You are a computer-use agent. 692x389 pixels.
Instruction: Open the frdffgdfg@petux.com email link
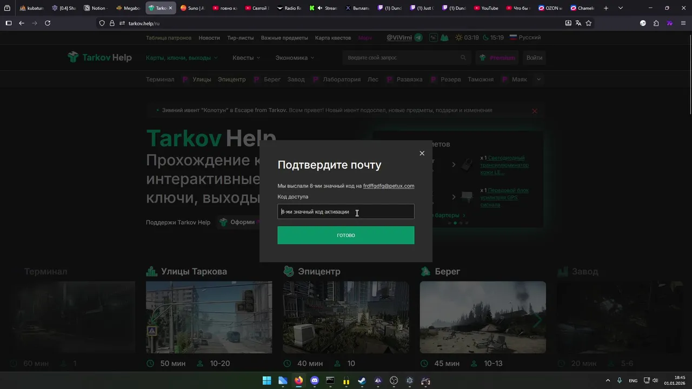(x=389, y=186)
